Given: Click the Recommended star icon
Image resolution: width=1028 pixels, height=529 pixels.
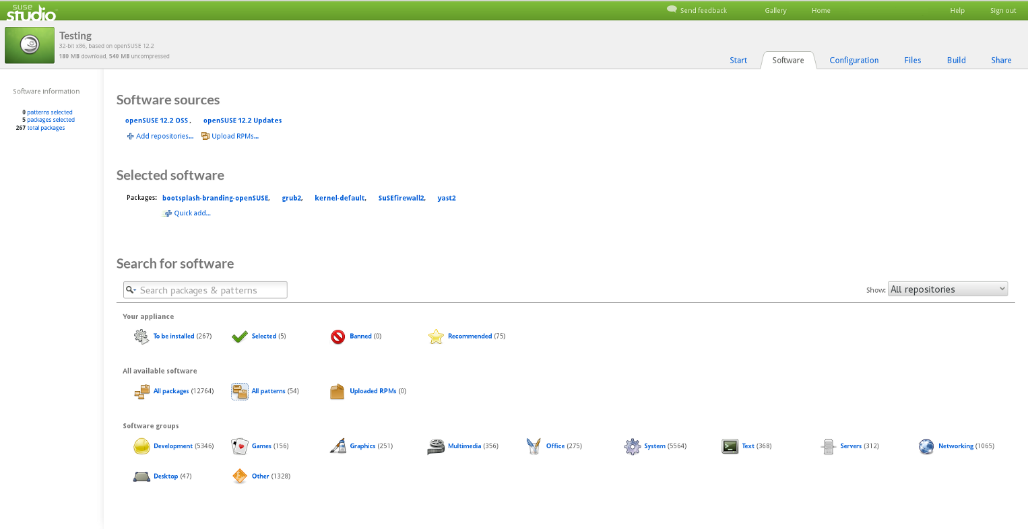Looking at the screenshot, I should tap(436, 337).
